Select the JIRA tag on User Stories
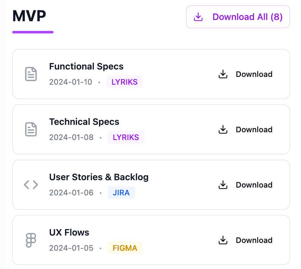 121,193
